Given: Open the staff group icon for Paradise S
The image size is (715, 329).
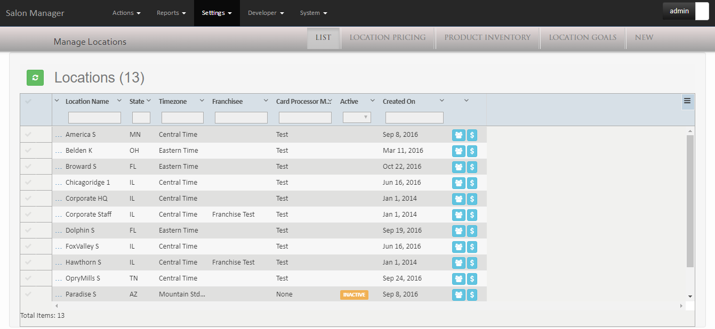Looking at the screenshot, I should (459, 294).
